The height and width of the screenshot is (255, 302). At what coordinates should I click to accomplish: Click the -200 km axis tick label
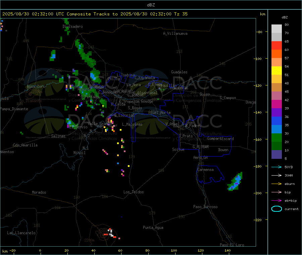[257, 193]
